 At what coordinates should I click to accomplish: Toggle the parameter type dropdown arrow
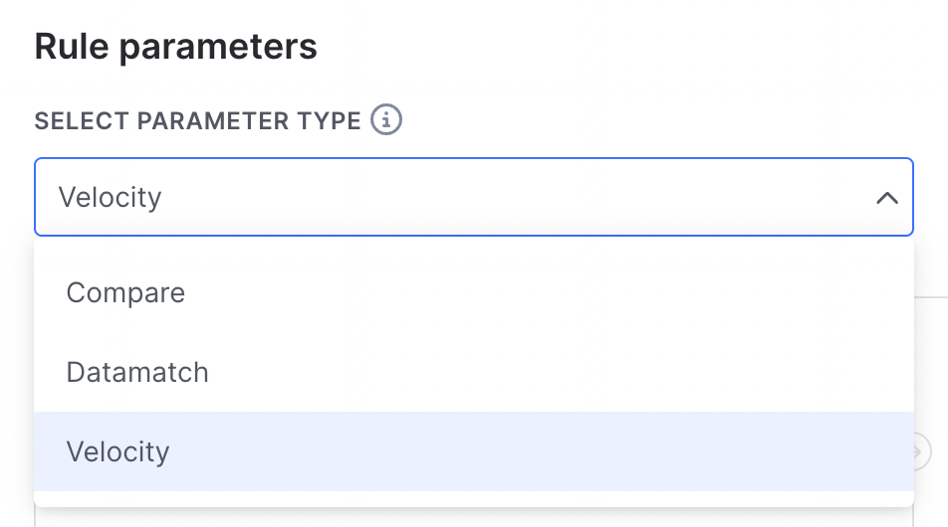(887, 198)
